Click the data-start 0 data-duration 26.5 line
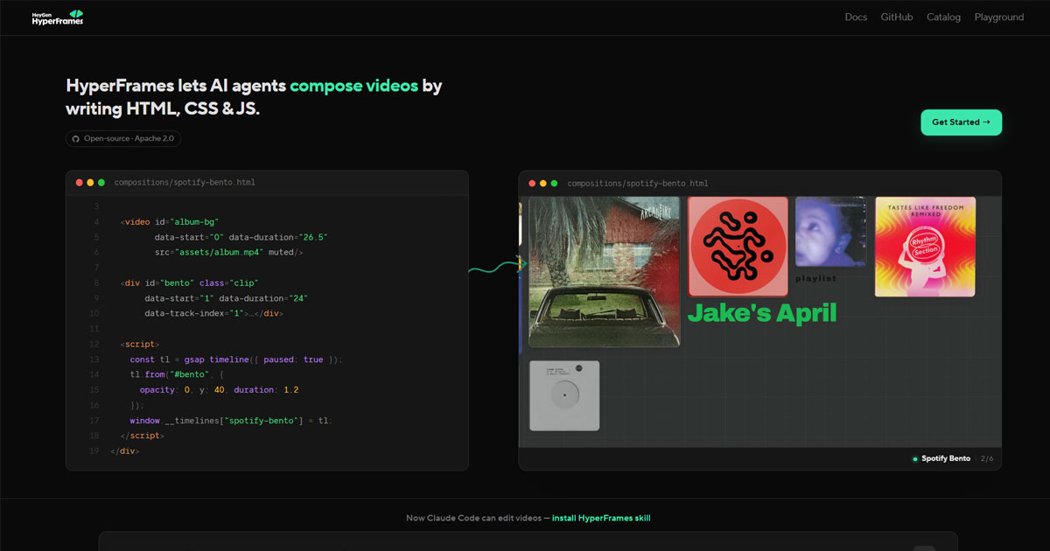 tap(241, 237)
